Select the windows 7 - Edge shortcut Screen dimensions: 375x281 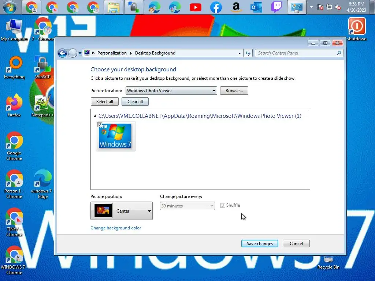[x=43, y=184]
